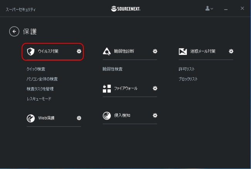Close the スーパーセキュリティ window
Viewport: 251px width, 169px height.
(x=243, y=9)
